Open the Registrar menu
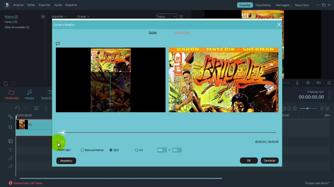 point(71,5)
